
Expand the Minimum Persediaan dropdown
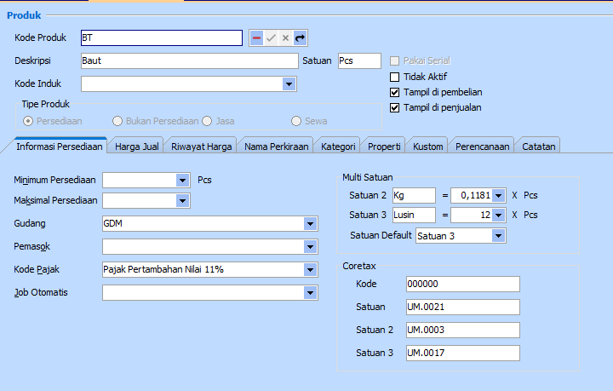point(182,181)
